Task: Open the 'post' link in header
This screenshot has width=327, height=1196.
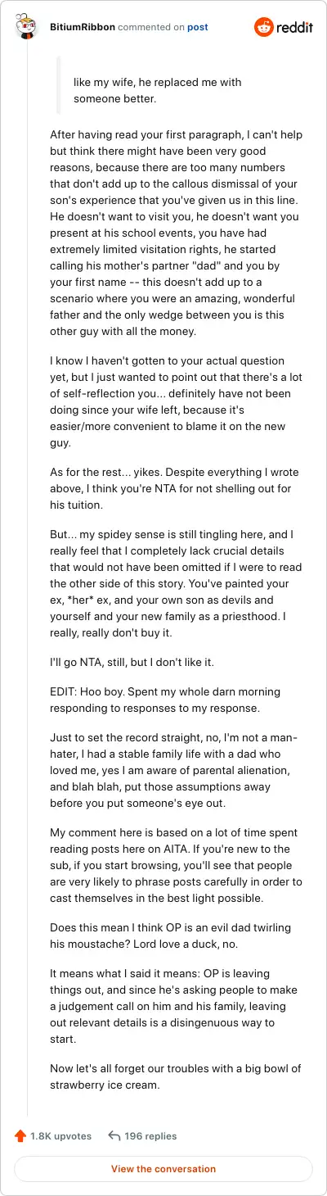Action: pos(198,27)
